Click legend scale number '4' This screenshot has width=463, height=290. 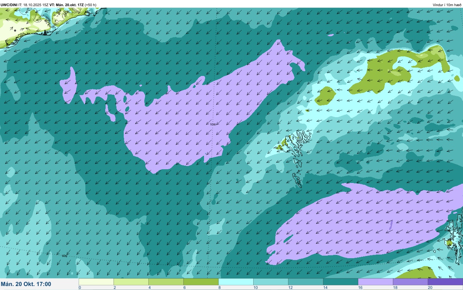pyautogui.click(x=149, y=287)
